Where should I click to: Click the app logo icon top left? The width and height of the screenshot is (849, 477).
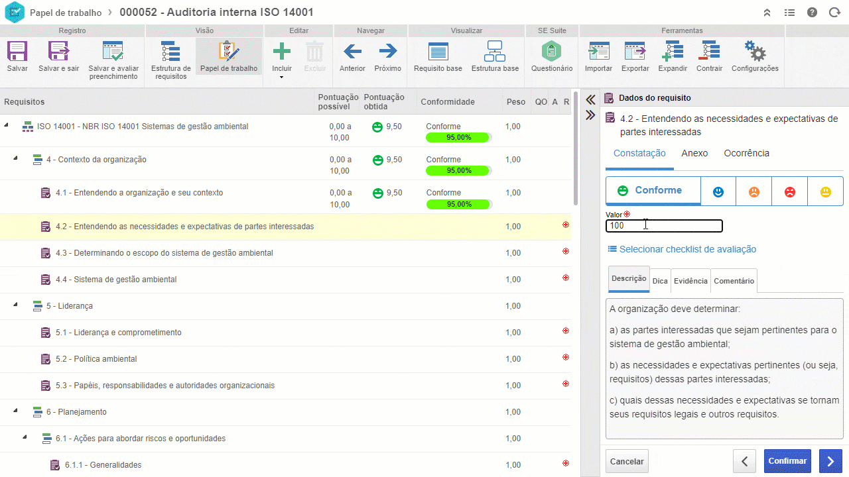coord(14,12)
